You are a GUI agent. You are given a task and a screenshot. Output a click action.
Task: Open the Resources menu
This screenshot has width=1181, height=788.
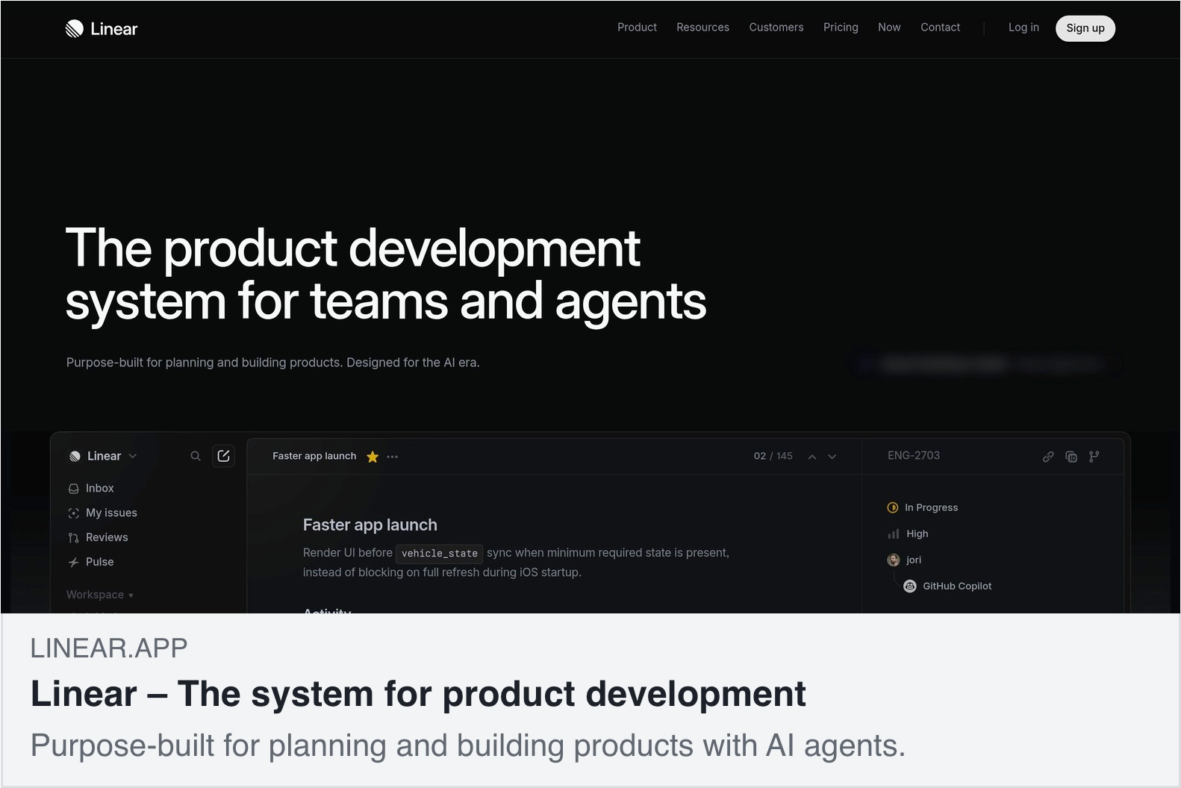point(702,28)
